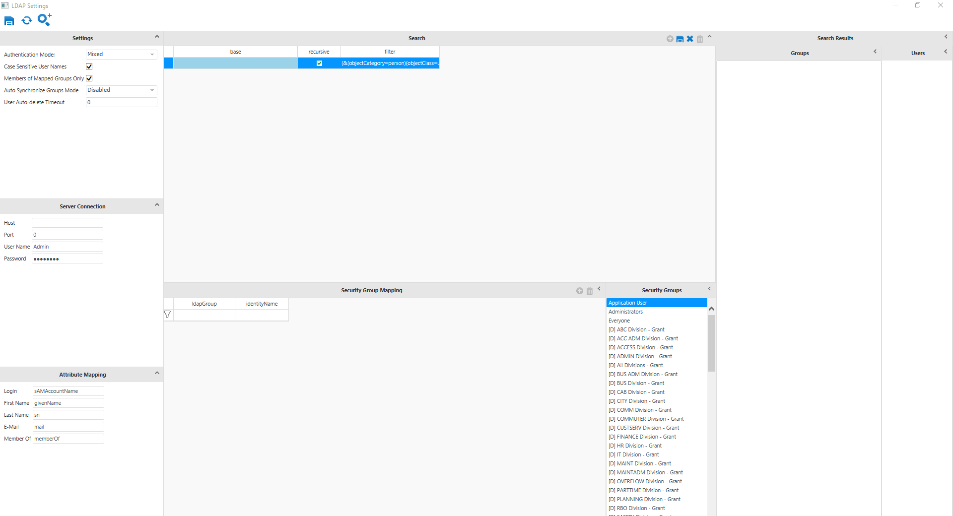Save the search using the save icon
Image resolution: width=953 pixels, height=516 pixels.
[680, 39]
